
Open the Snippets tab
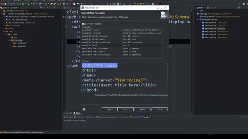124,117
